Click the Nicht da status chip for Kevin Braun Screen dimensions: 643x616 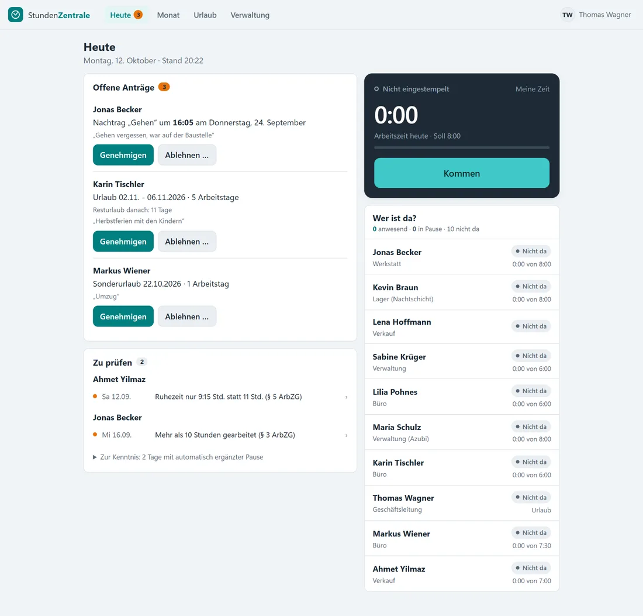coord(531,287)
